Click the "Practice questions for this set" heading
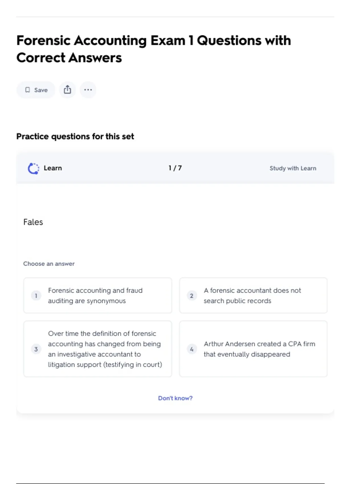 [x=75, y=136]
